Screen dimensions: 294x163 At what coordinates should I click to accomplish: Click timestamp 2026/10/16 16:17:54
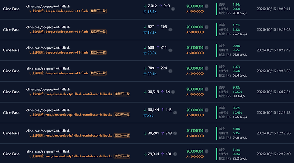click(x=274, y=92)
